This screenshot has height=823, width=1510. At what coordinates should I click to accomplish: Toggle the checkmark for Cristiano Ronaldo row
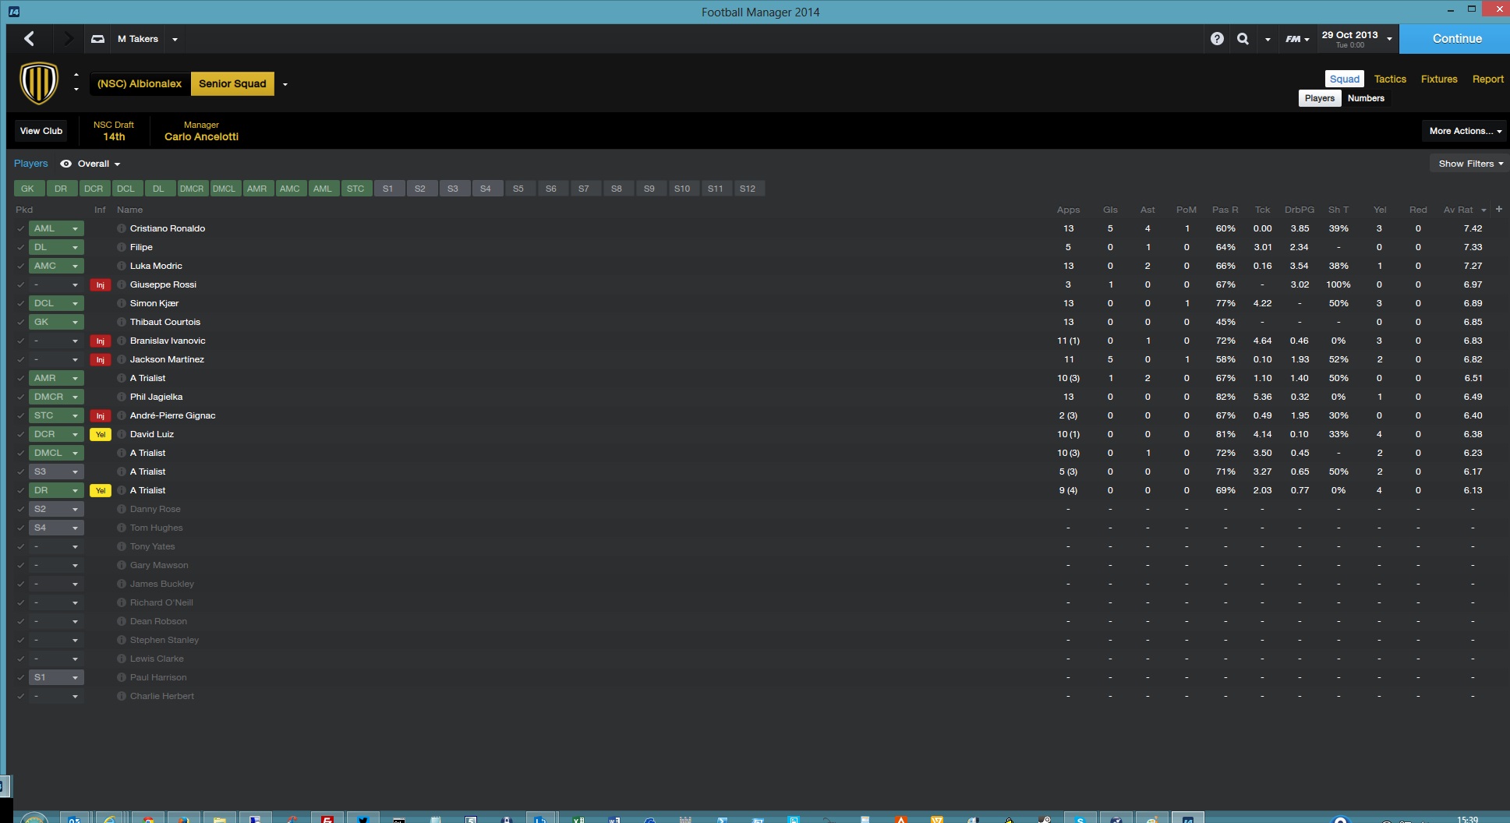click(x=20, y=229)
